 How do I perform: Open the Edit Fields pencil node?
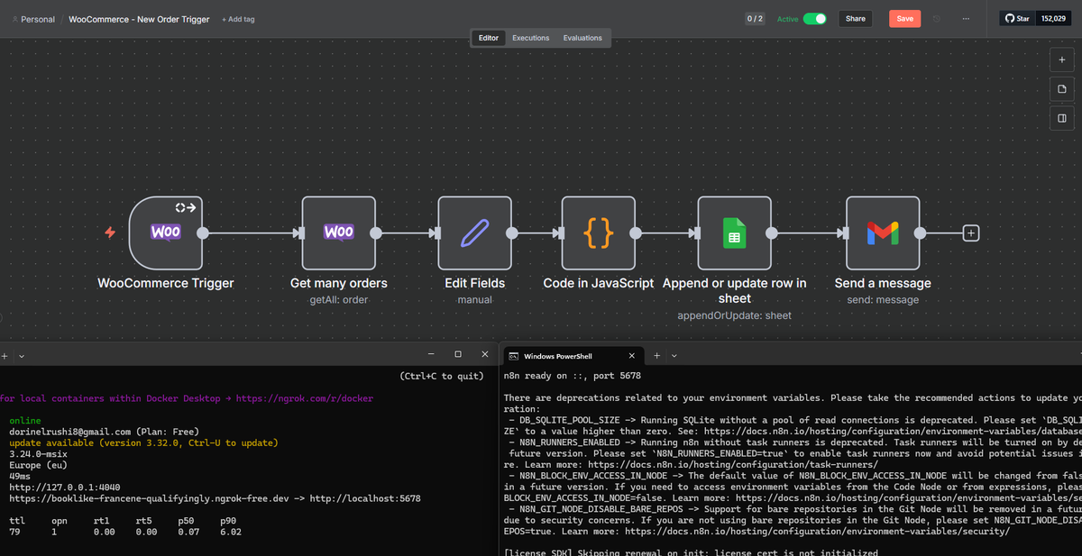(x=474, y=232)
